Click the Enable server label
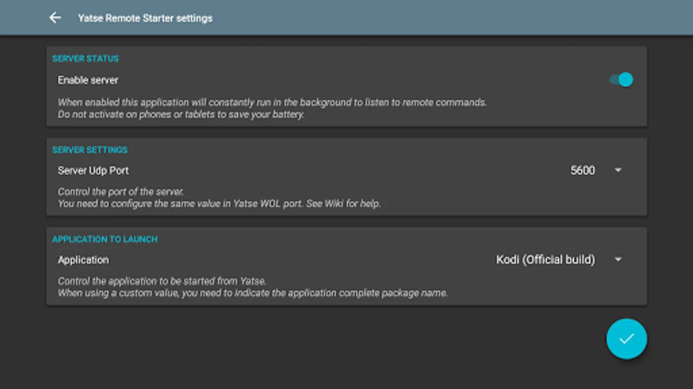This screenshot has height=389, width=693. [x=88, y=80]
